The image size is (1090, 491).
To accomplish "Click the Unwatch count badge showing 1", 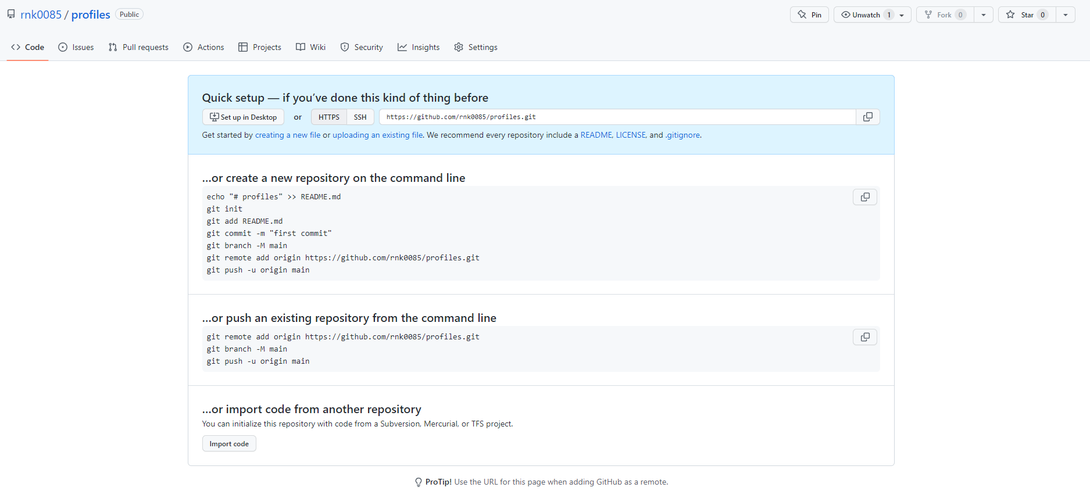I will pos(889,15).
